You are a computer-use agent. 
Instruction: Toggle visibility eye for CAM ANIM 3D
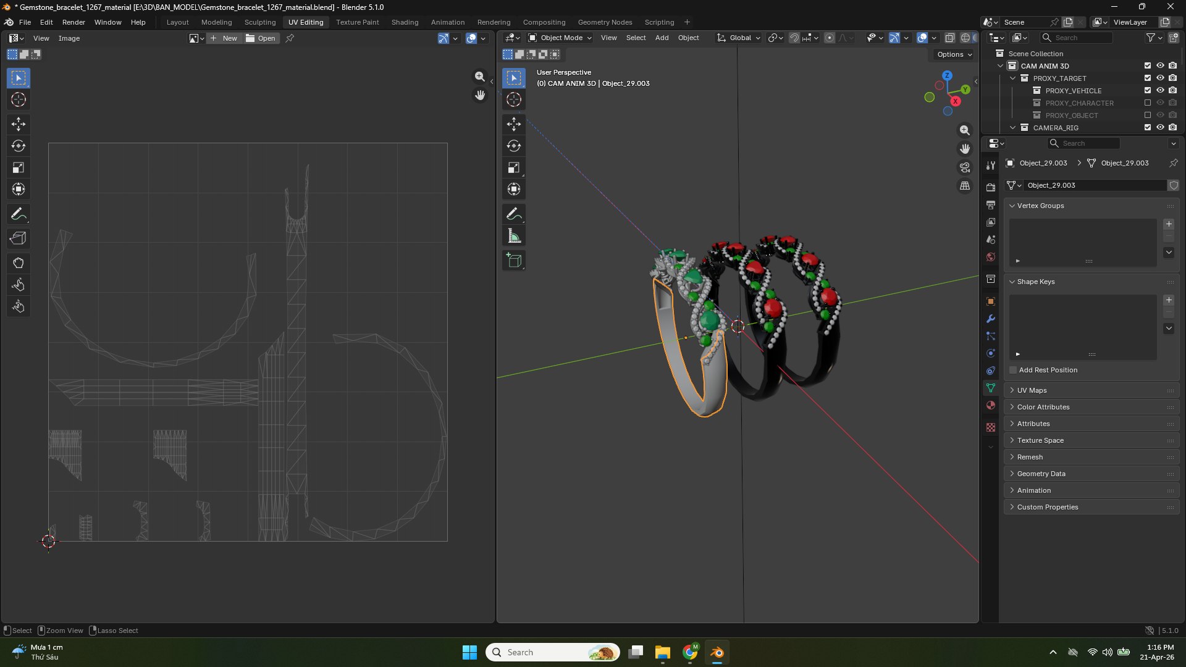pyautogui.click(x=1160, y=65)
